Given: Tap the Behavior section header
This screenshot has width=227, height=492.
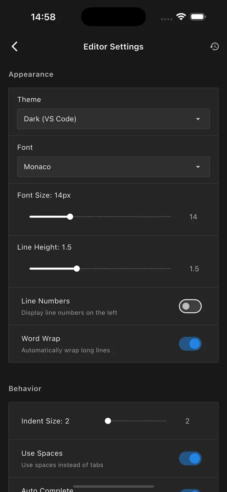Looking at the screenshot, I should 25,389.
